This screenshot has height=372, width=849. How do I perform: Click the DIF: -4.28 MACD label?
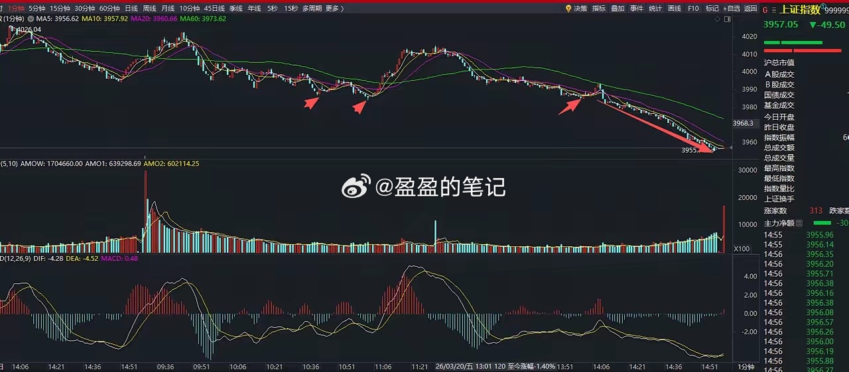(x=48, y=259)
